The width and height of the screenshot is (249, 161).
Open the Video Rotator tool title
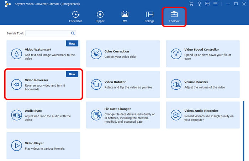click(x=115, y=82)
